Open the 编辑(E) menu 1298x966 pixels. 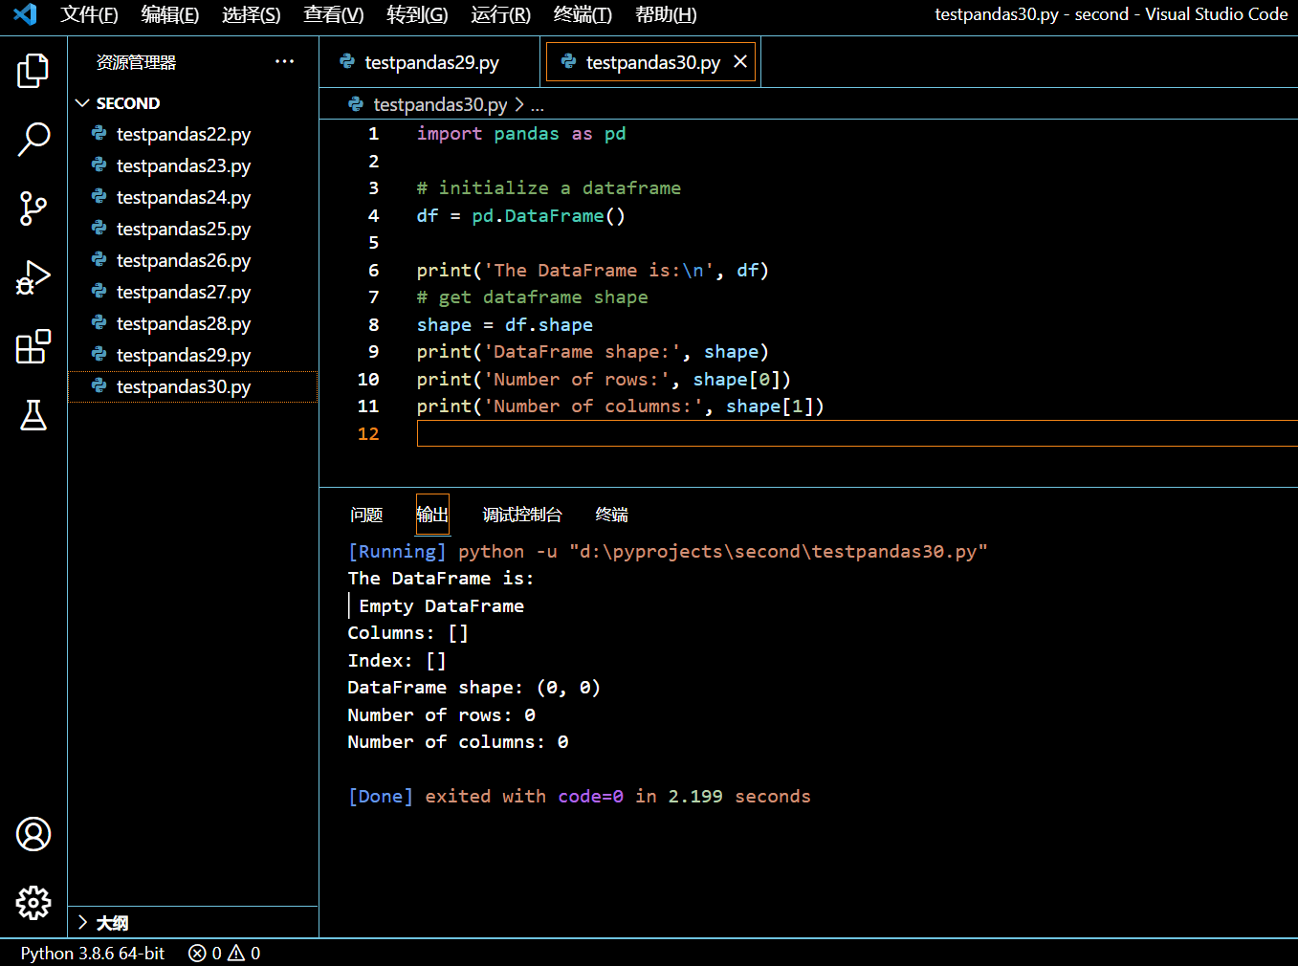[x=169, y=14]
